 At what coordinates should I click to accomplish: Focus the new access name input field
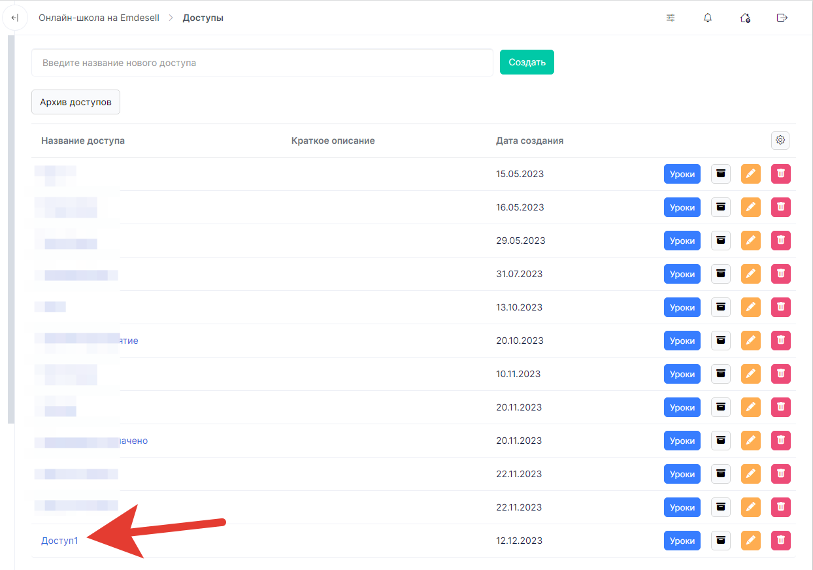tap(261, 63)
